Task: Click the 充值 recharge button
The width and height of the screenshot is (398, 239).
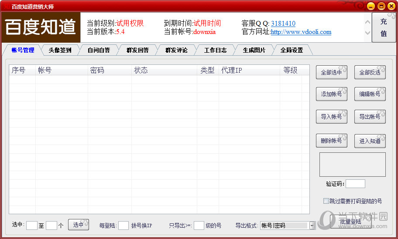Action: coord(384,27)
